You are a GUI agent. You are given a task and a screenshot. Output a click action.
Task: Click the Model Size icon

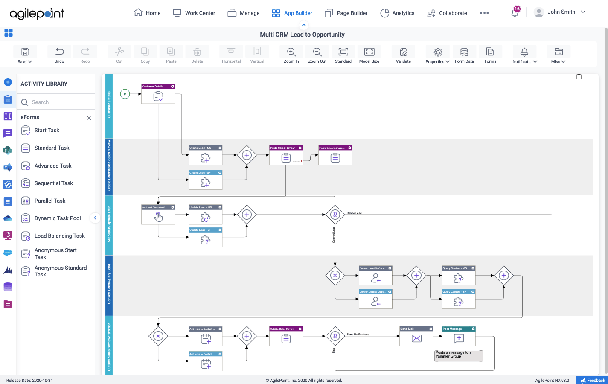click(369, 55)
